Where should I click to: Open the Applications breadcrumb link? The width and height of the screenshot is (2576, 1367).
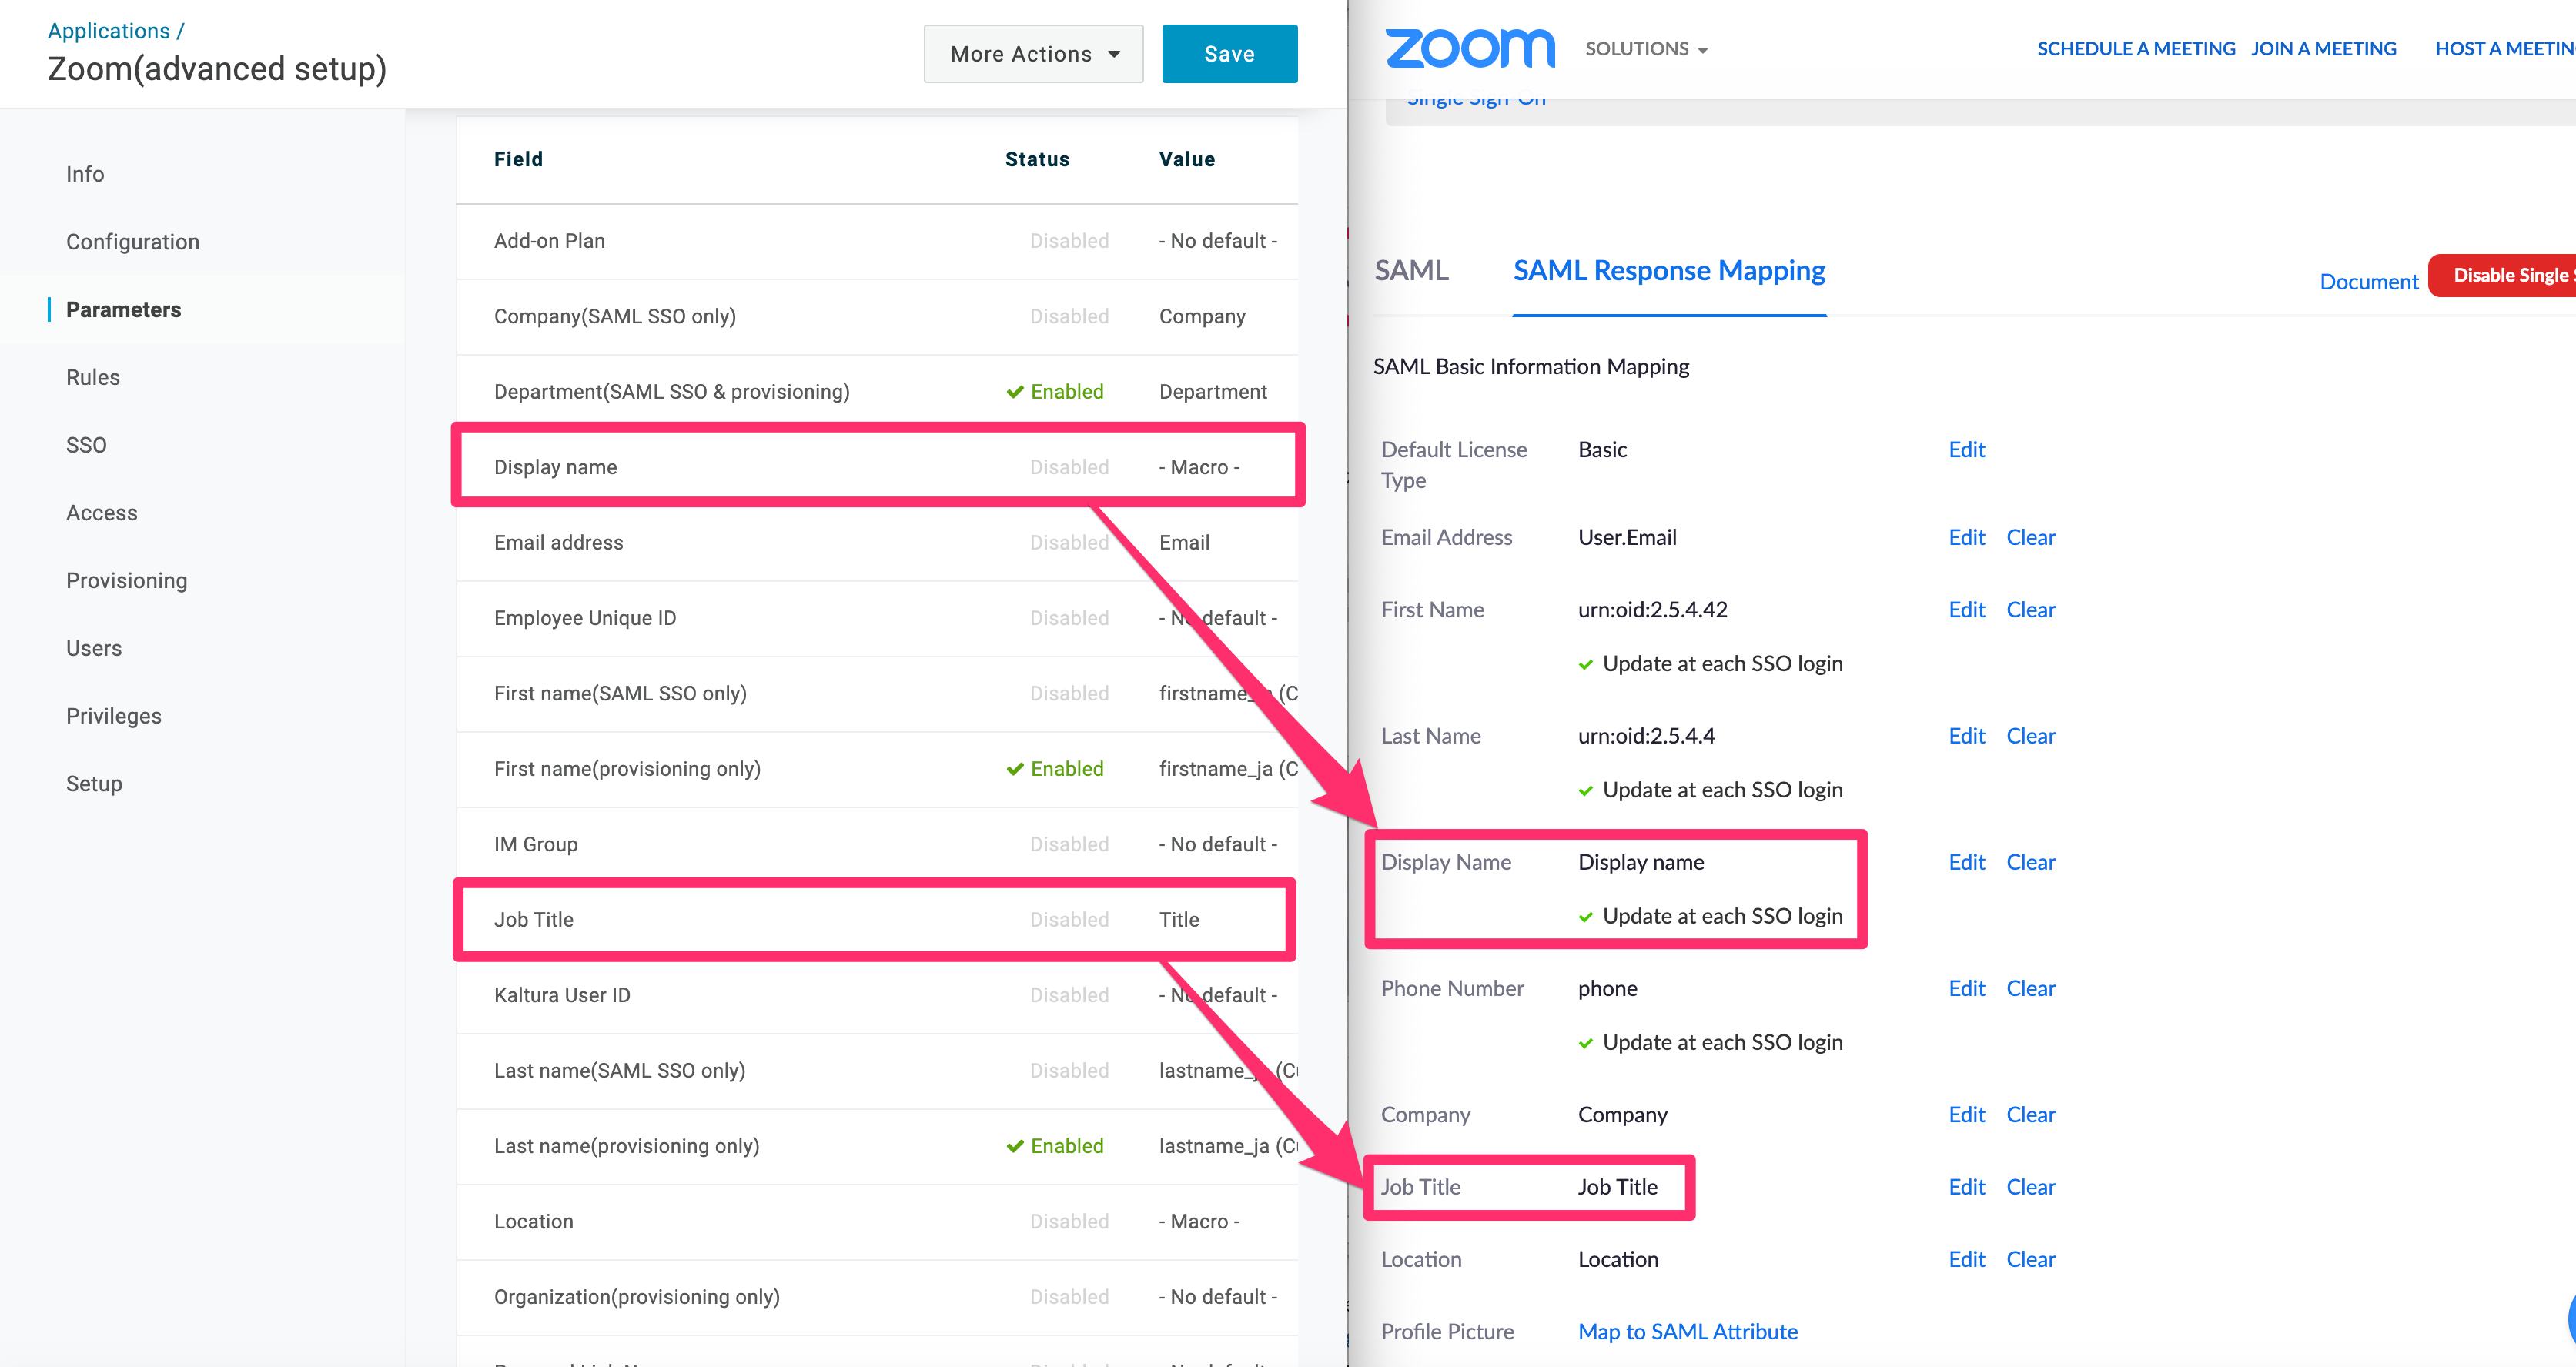coord(109,31)
